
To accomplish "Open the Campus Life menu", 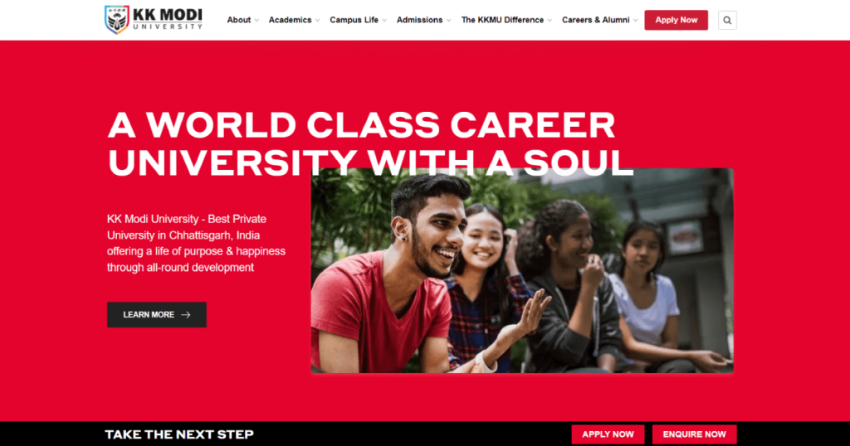I will point(354,20).
